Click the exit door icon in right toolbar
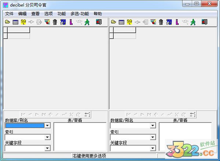This screenshot has width=220, height=161. (x=205, y=22)
